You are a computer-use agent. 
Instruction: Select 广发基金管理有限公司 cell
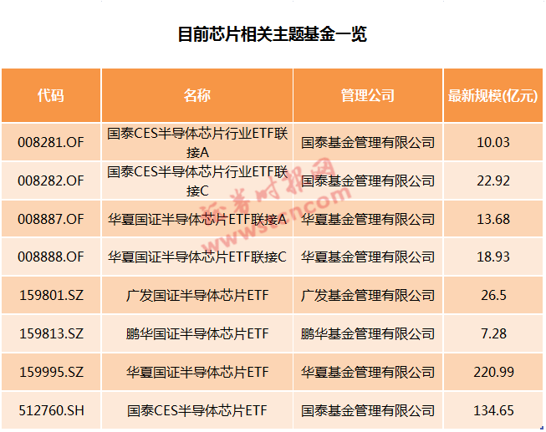point(368,296)
